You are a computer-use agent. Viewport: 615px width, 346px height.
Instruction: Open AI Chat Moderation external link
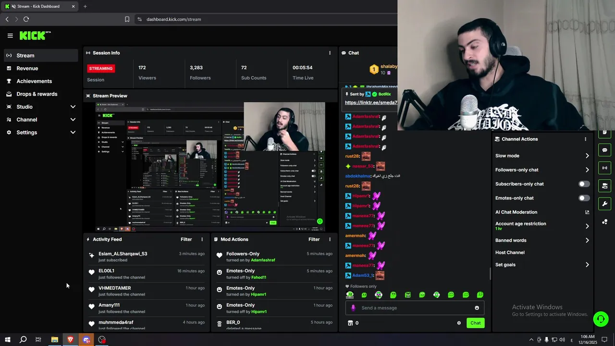tap(587, 212)
